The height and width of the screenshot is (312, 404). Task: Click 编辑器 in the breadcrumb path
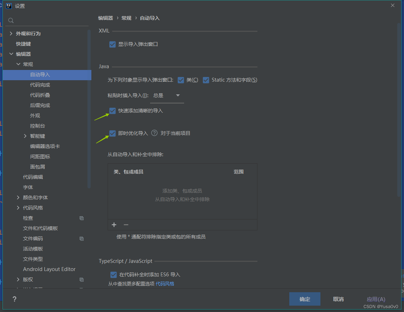tap(105, 17)
